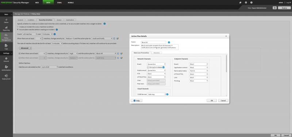Click info icon next to incident description text
Screen dimensions: 292x137
[x=104, y=24]
